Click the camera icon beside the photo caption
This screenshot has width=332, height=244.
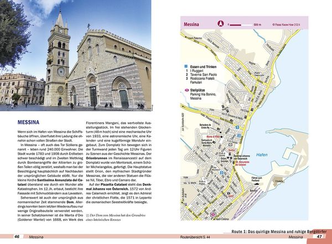click(x=87, y=215)
